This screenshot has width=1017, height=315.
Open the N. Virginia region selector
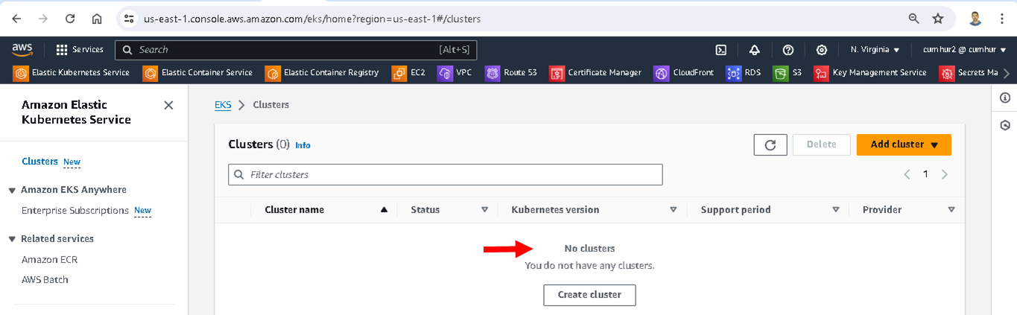(875, 50)
